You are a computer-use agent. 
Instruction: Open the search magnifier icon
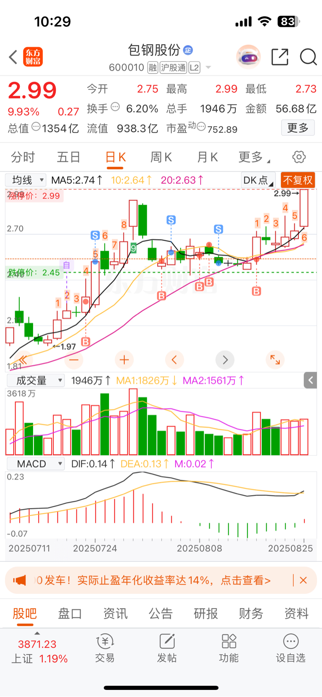coord(308,57)
